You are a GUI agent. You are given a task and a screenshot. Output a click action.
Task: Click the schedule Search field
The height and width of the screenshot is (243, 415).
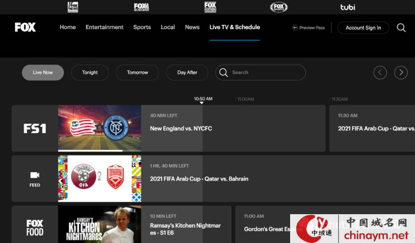[266, 73]
